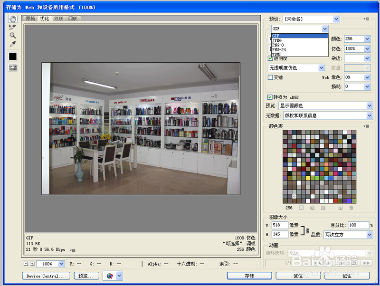
Task: Open the preview info flyout menu
Action: tap(73, 250)
